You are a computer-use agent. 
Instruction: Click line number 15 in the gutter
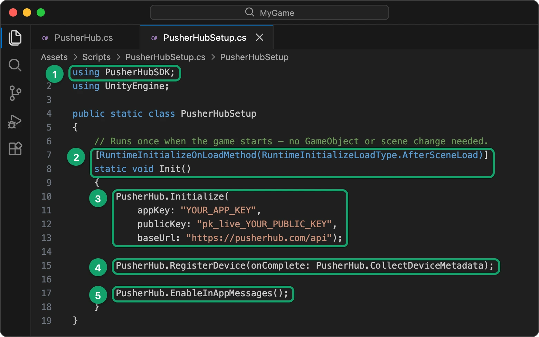pyautogui.click(x=47, y=266)
